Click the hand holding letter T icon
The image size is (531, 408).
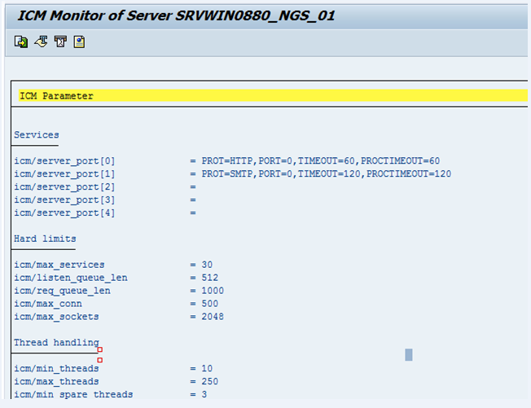(x=41, y=42)
